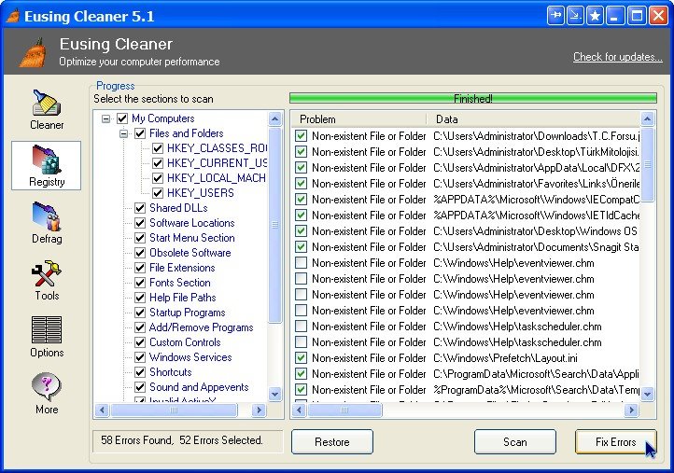Image resolution: width=674 pixels, height=473 pixels.
Task: Click the title bar arrow-to-corner icon
Action: click(x=575, y=16)
